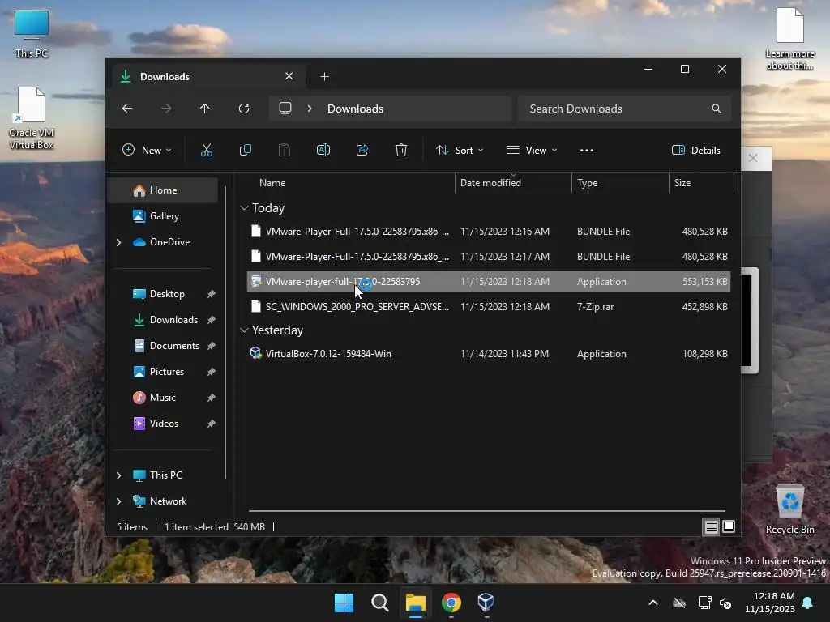The width and height of the screenshot is (830, 622).
Task: Open the Windows Start button
Action: point(344,603)
